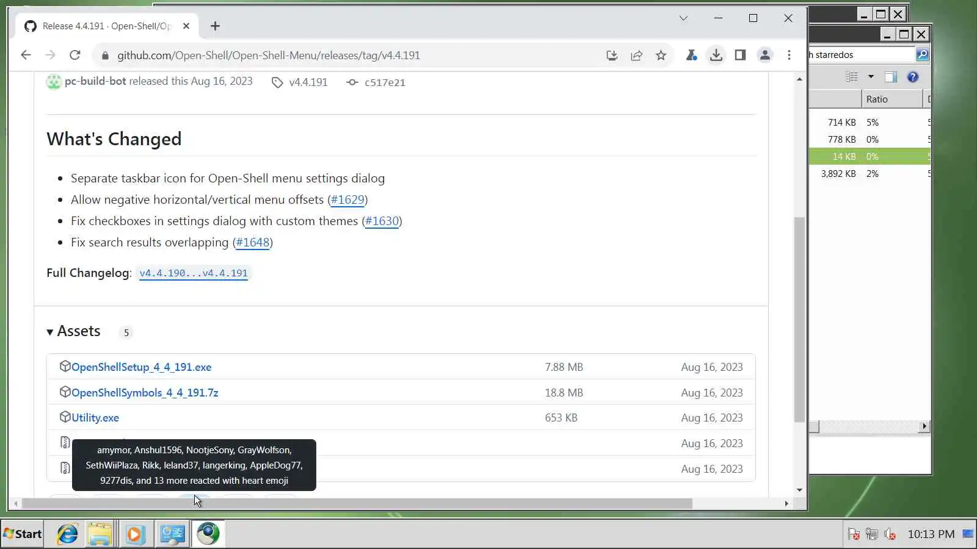Click the page's horizontal scrollbar thumb

(x=357, y=504)
